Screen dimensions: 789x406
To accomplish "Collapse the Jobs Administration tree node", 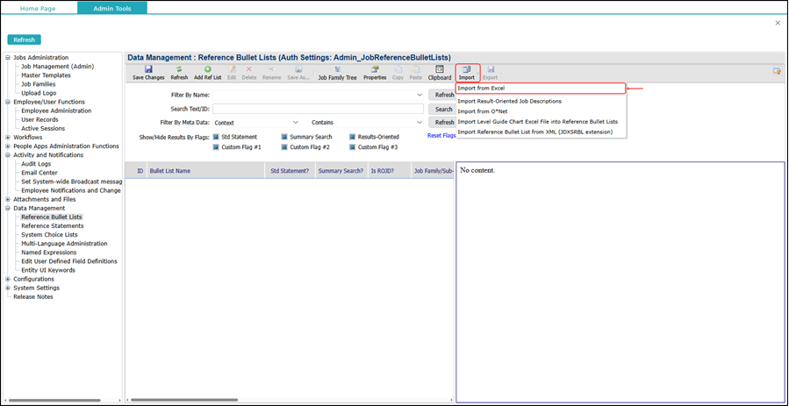I will tap(8, 58).
